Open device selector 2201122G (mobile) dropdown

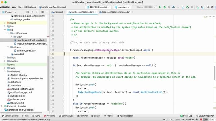[x=98, y=7]
